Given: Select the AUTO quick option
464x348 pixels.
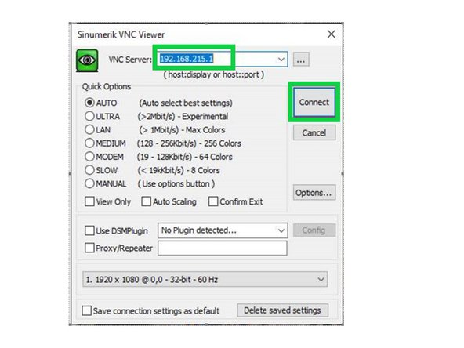Looking at the screenshot, I should (x=89, y=103).
